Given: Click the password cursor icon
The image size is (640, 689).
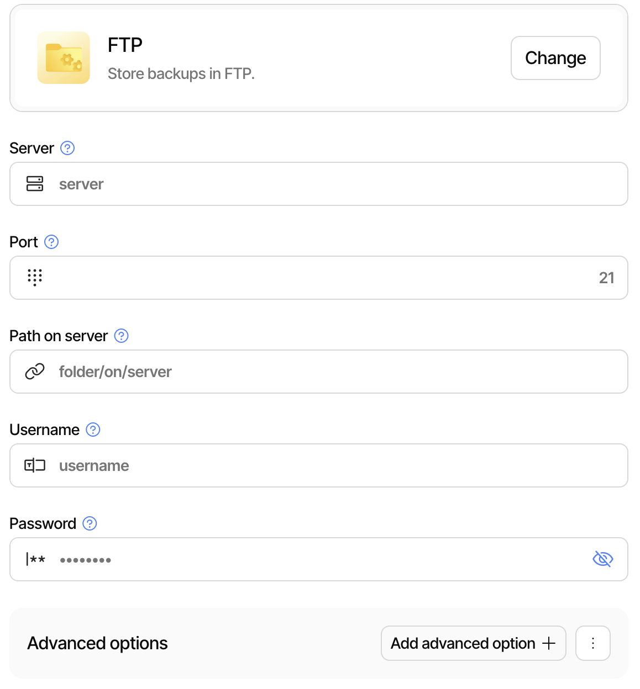Looking at the screenshot, I should point(34,559).
